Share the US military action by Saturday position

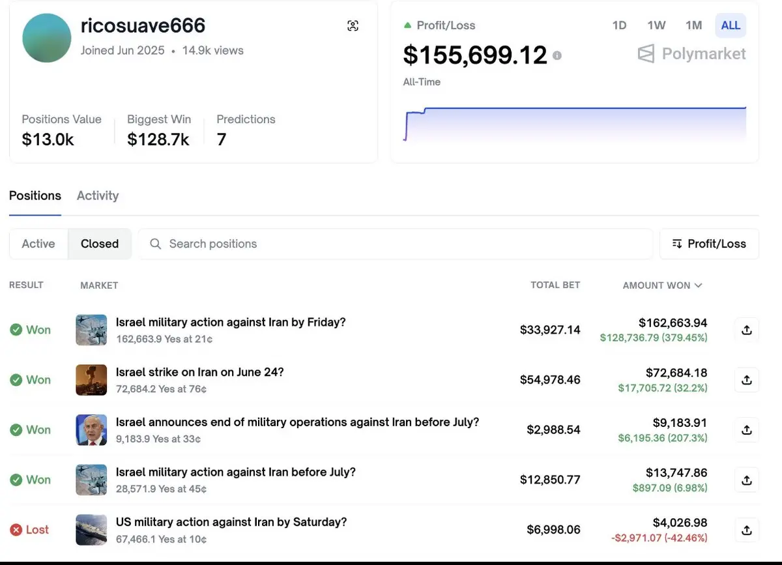click(747, 530)
